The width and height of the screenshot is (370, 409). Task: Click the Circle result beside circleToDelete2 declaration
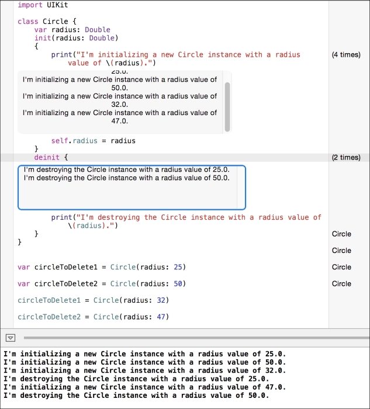pos(341,284)
